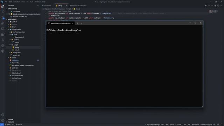Select the config file under contrib
Image resolution: width=224 pixels, height=126 pixels.
pyautogui.click(x=17, y=42)
